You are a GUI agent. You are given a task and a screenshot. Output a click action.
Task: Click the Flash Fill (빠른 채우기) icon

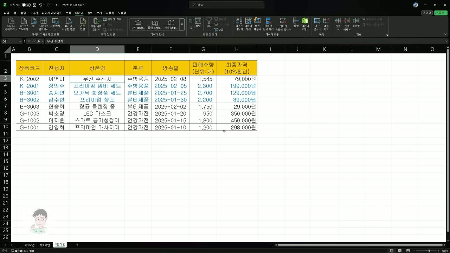[x=257, y=22]
